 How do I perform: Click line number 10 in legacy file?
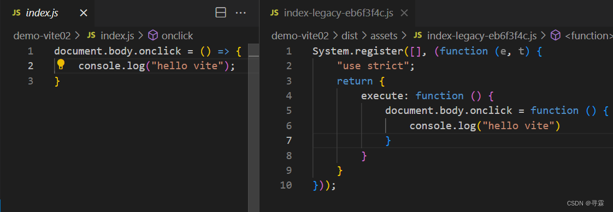pos(286,185)
